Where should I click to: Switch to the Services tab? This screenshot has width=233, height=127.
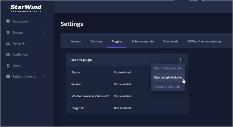pos(96,41)
